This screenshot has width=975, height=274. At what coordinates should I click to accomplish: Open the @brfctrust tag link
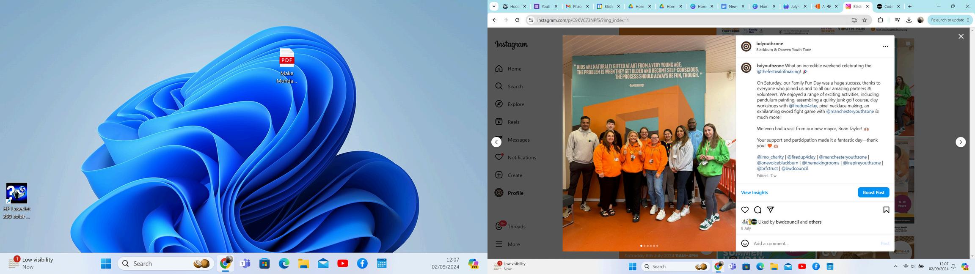pos(767,168)
